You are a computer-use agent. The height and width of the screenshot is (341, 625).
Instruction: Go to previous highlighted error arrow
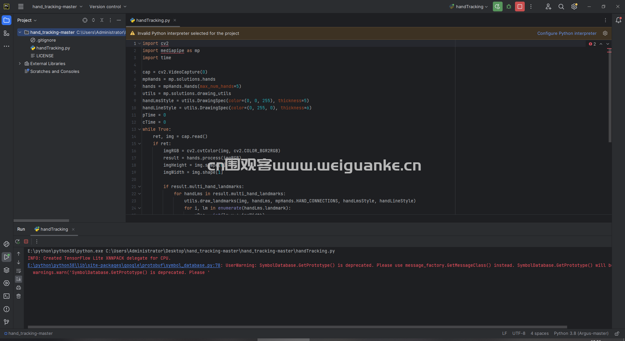coord(601,44)
